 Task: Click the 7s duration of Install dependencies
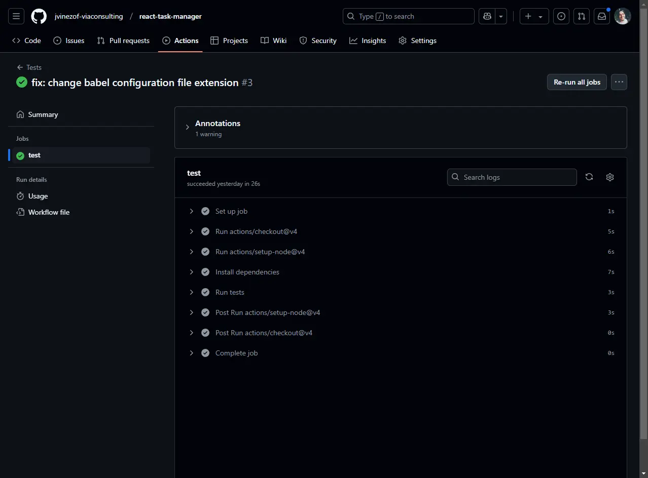click(611, 272)
